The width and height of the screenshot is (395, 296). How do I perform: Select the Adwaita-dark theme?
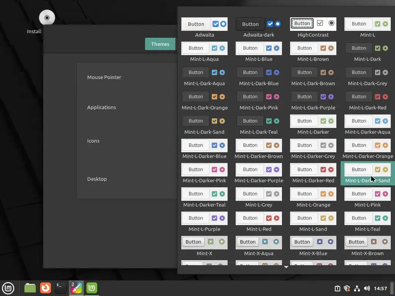[259, 28]
